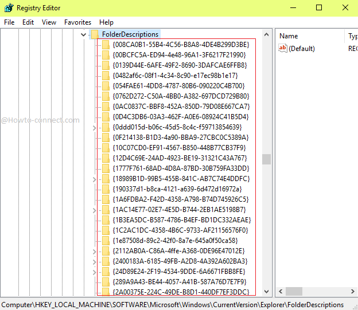Expand the {18989B1D-99B5-455B-841C-AB7C74E4DDFC} key
The height and width of the screenshot is (310, 358).
pos(94,179)
